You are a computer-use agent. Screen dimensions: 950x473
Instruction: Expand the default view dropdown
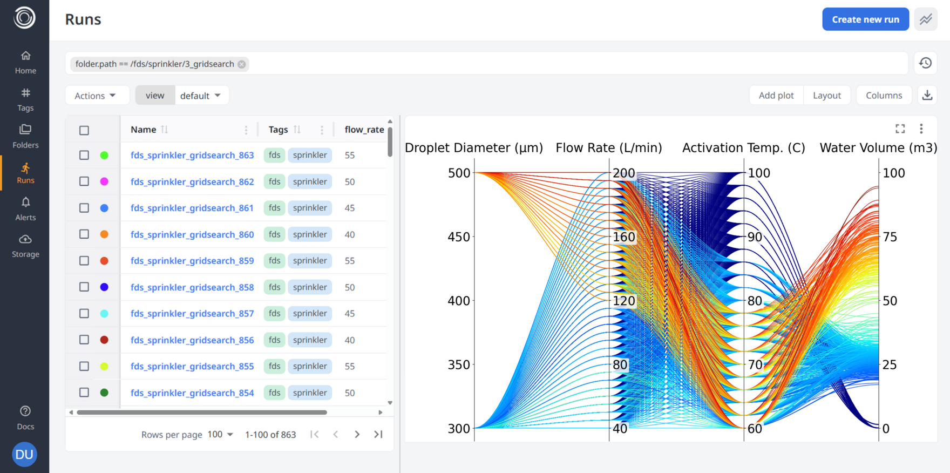[201, 96]
